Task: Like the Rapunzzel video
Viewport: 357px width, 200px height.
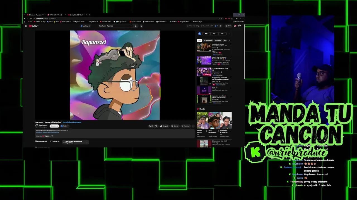Action: tap(151, 126)
